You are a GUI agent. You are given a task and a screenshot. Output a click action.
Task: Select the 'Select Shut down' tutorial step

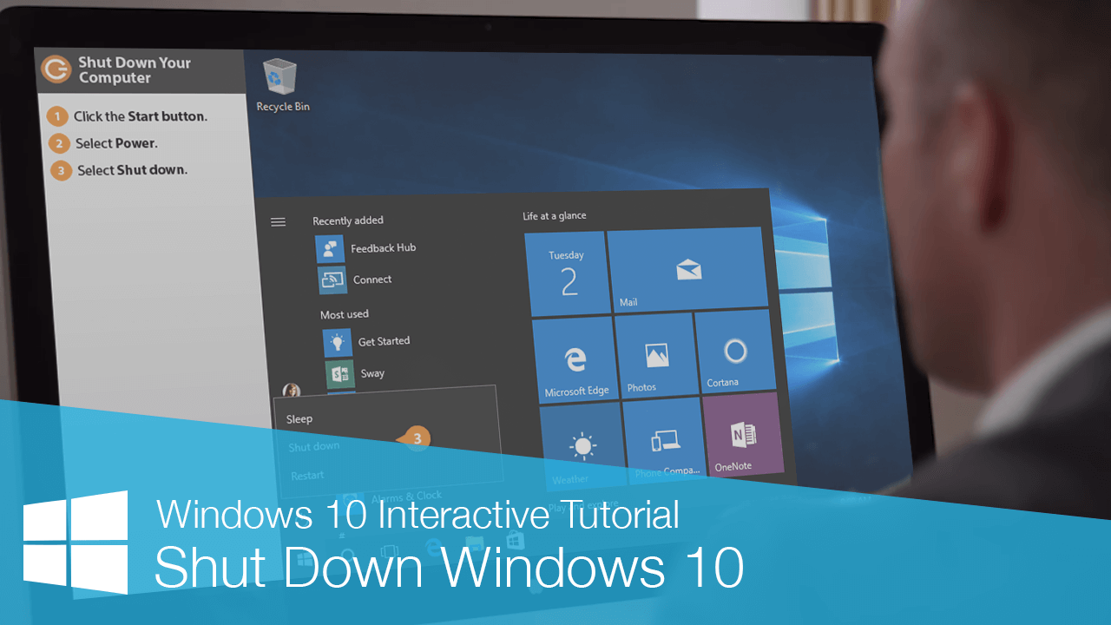[x=119, y=170]
